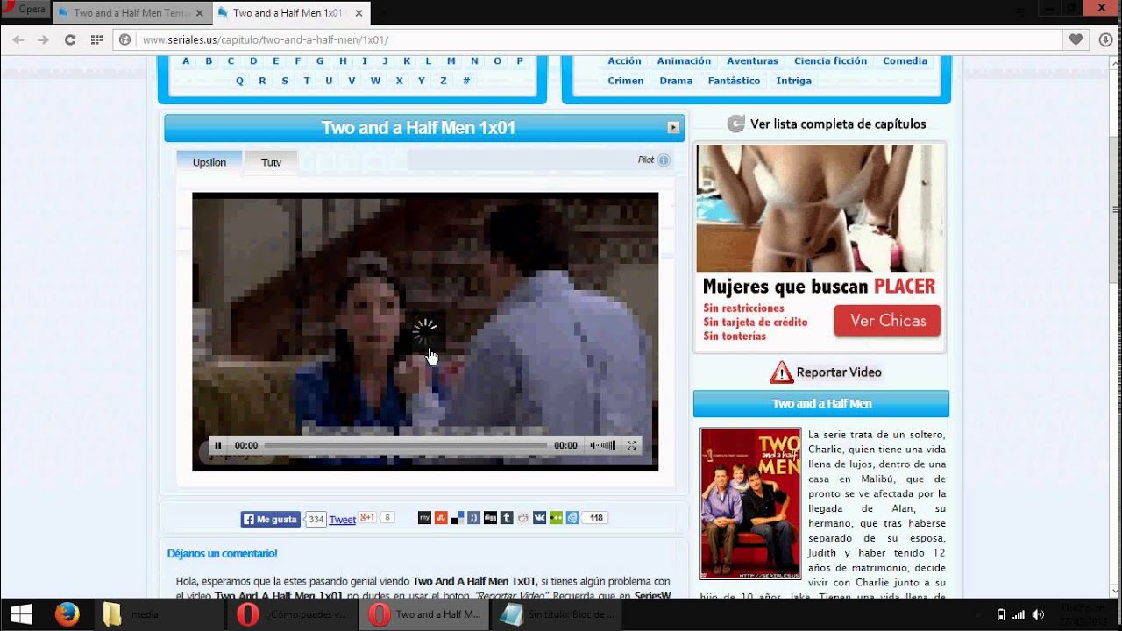This screenshot has width=1122, height=631.
Task: Click the Pilot info icon
Action: [664, 160]
